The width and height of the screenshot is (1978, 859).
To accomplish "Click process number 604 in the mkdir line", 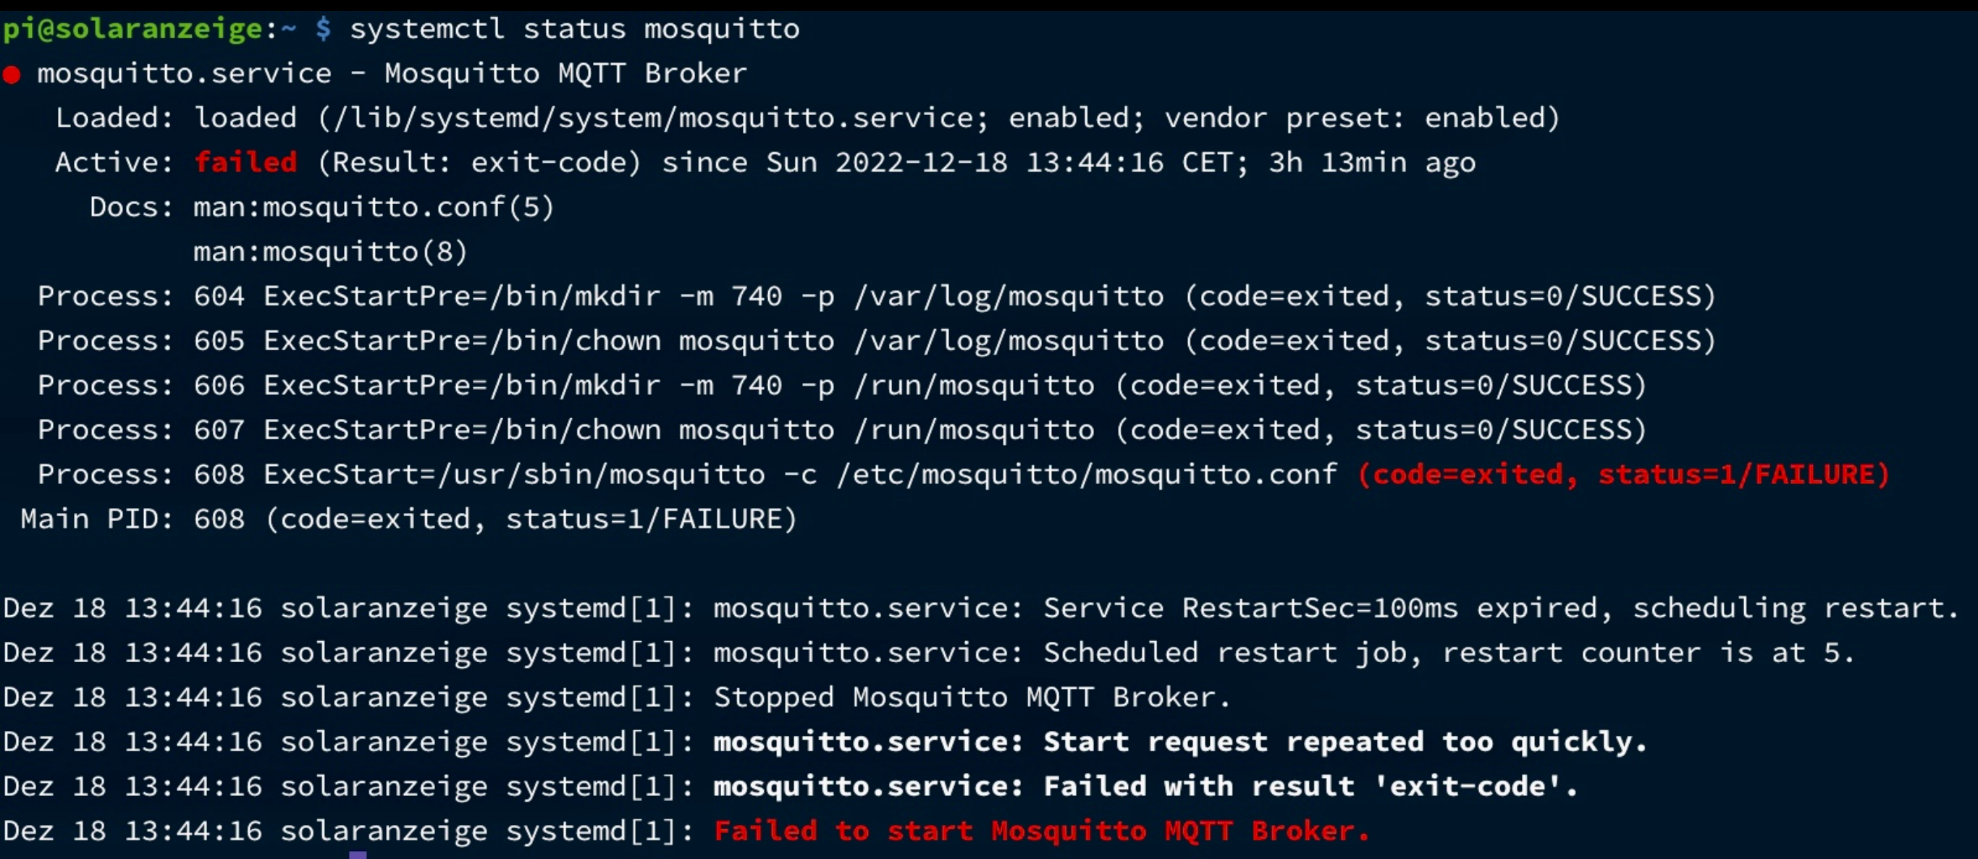I will [x=219, y=296].
